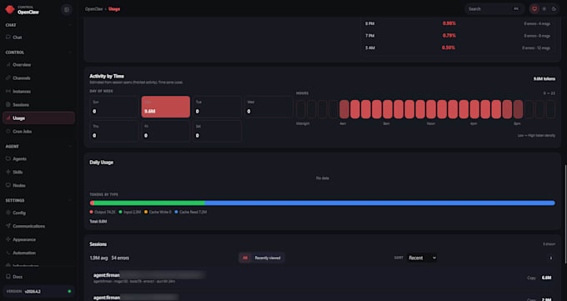Click the Channels link icon
The image size is (567, 301).
(8, 78)
